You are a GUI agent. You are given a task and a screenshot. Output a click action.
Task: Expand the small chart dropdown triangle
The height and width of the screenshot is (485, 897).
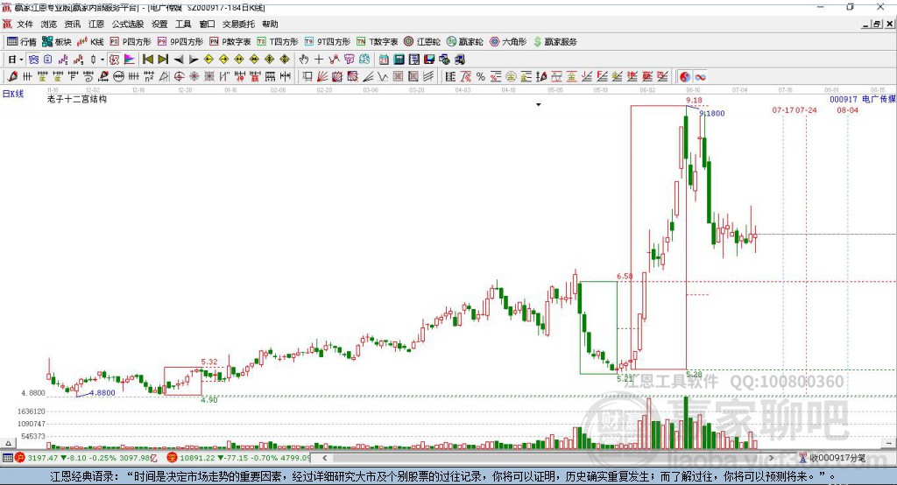pos(539,105)
